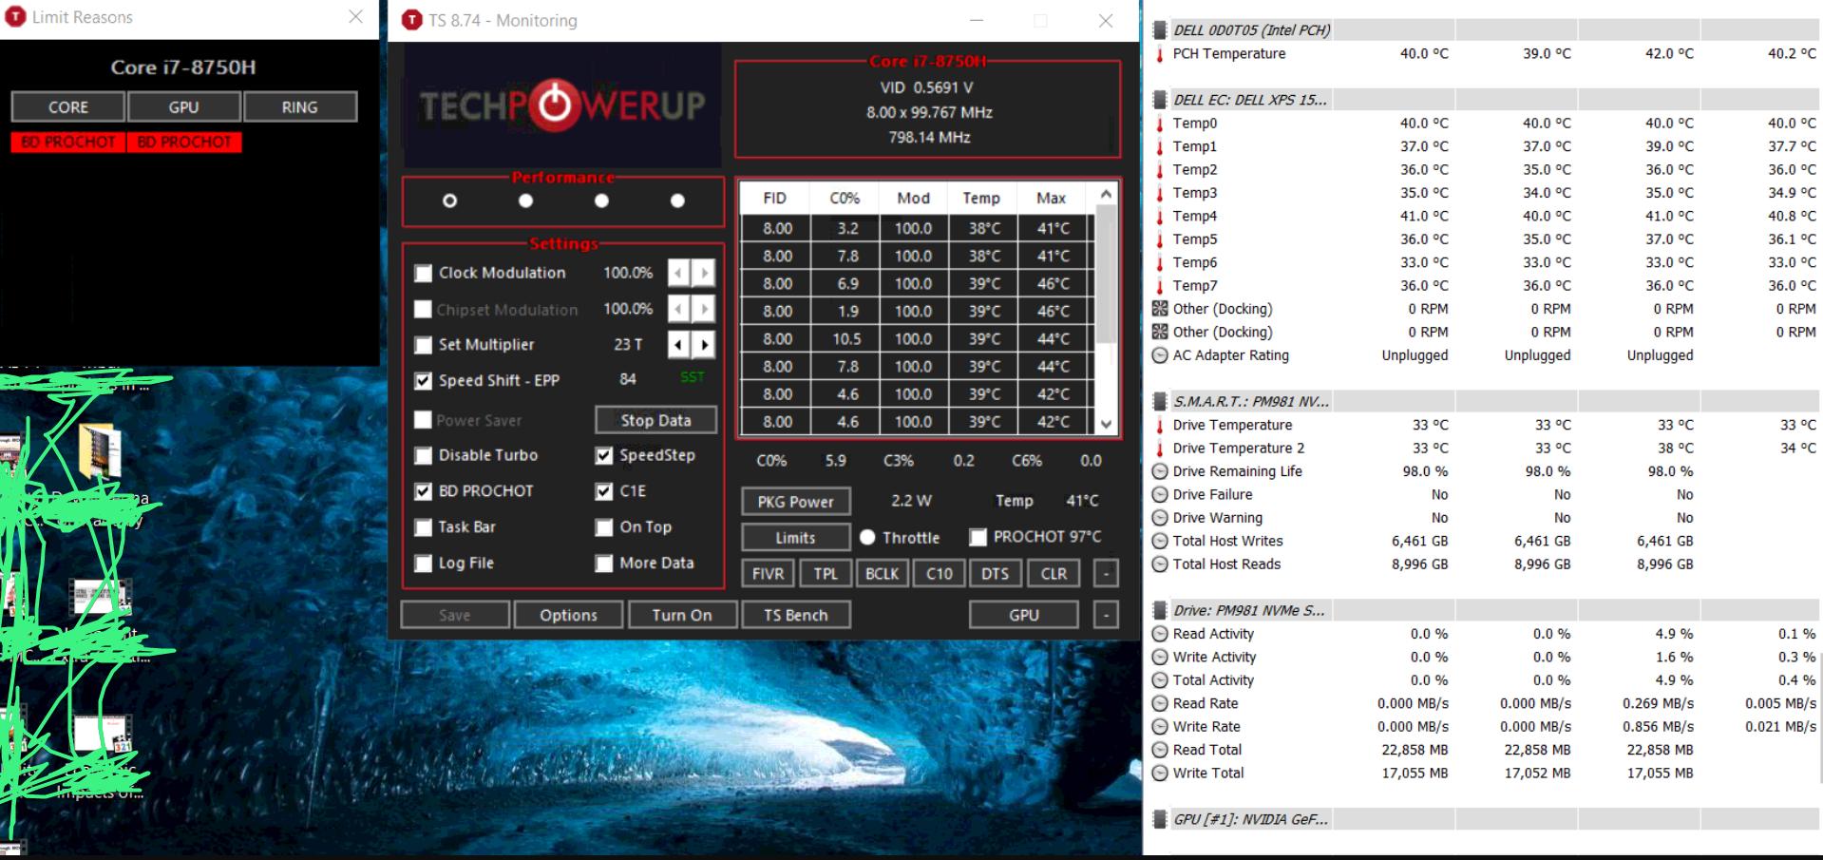Click the chip icon beside Drive: PM981 NVMe
Image resolution: width=1823 pixels, height=860 pixels.
(1160, 610)
